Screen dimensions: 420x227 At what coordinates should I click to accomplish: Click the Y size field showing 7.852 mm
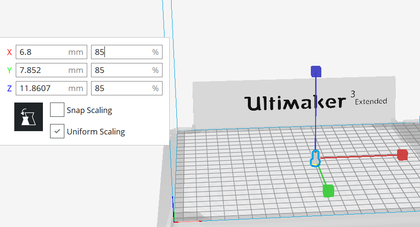coord(51,70)
